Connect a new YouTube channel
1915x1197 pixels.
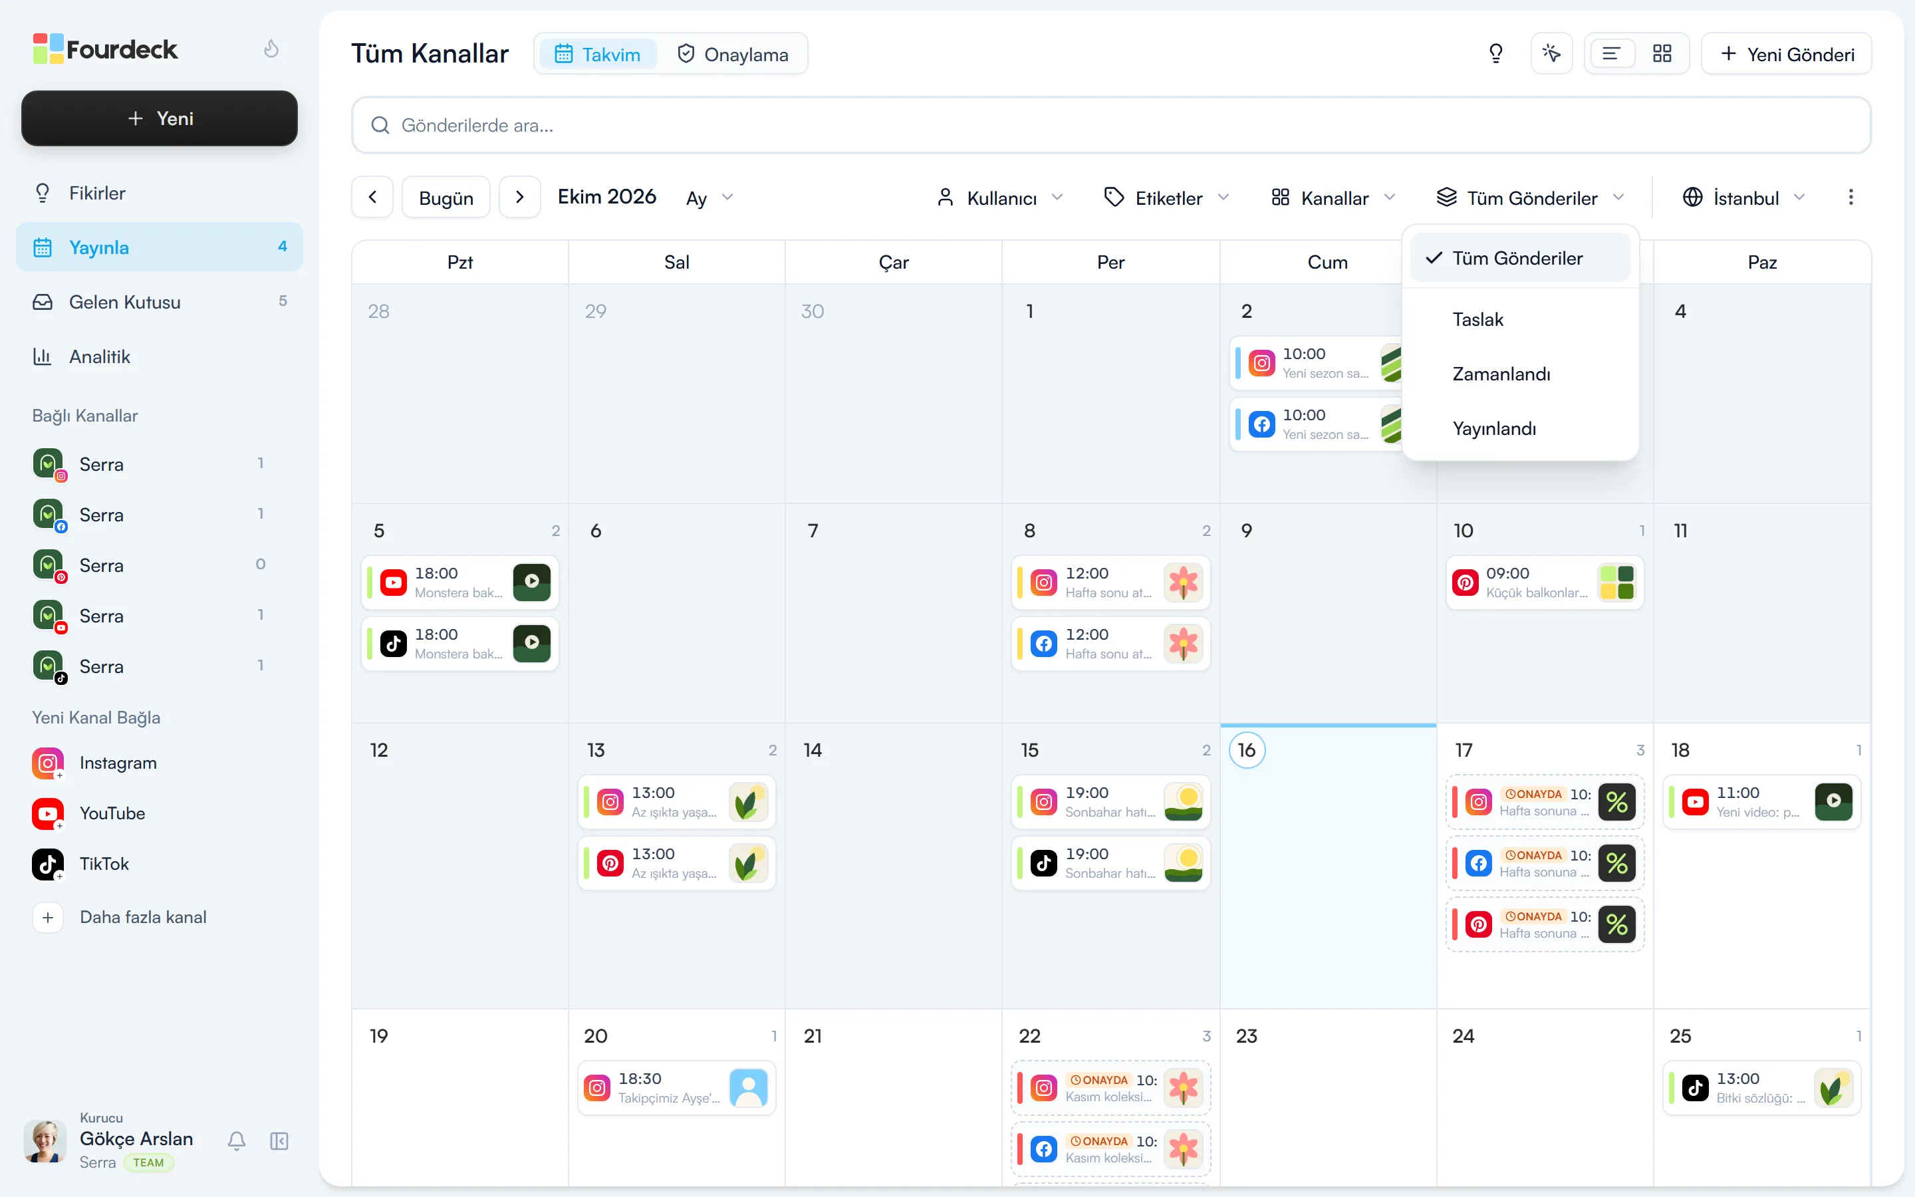tap(88, 814)
